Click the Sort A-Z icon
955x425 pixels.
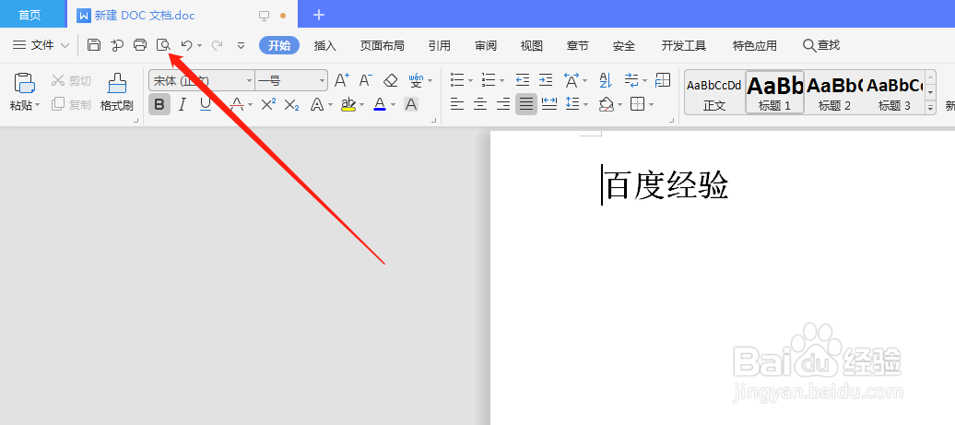[606, 80]
